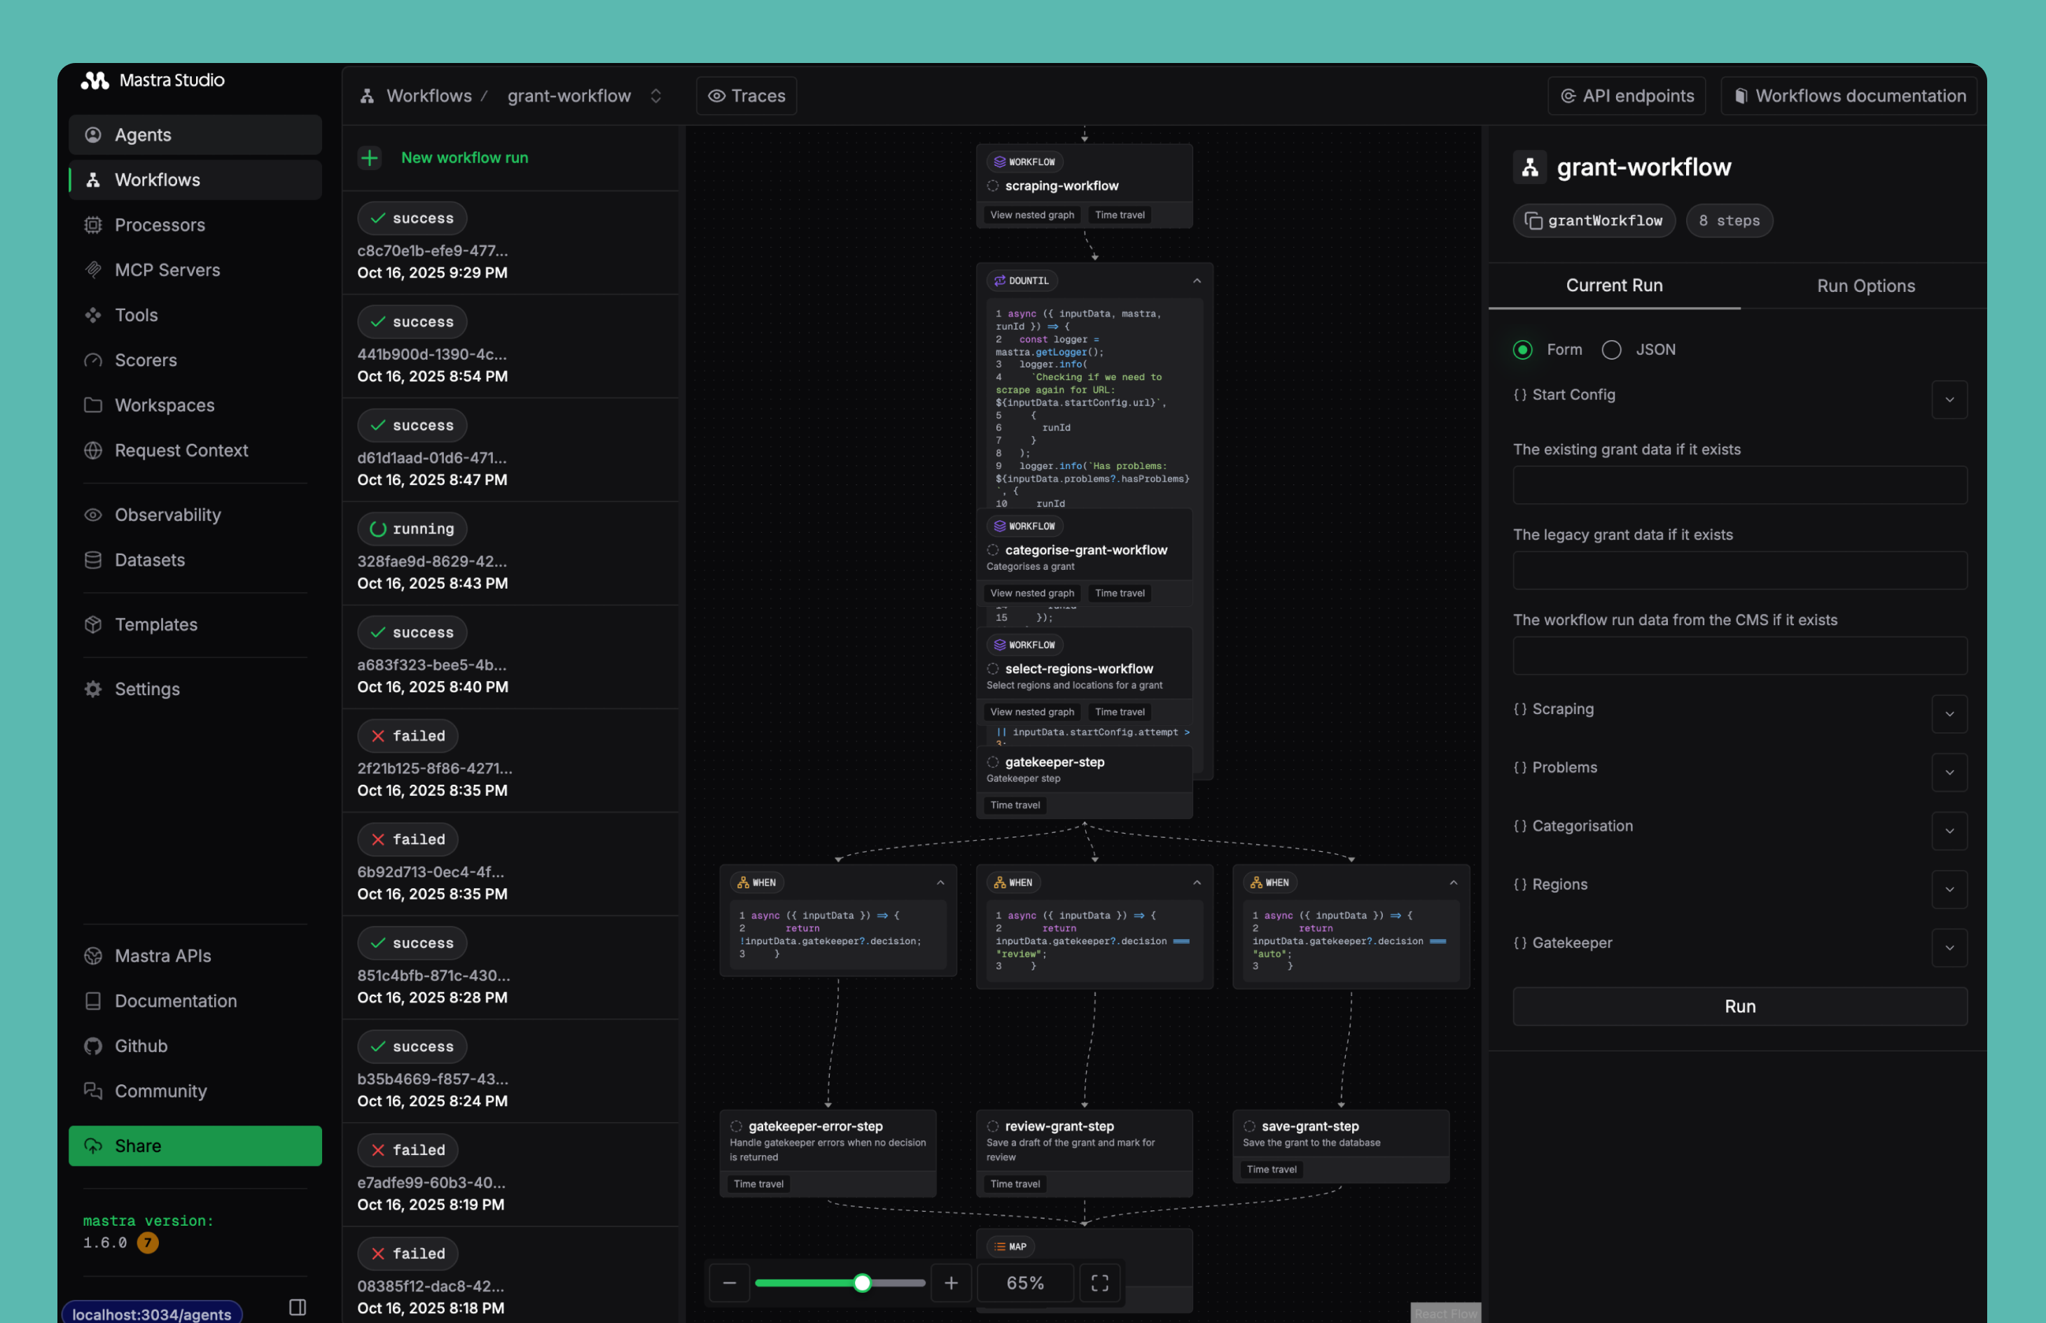The width and height of the screenshot is (2046, 1323).
Task: Switch to the Run Options tab
Action: tap(1865, 286)
